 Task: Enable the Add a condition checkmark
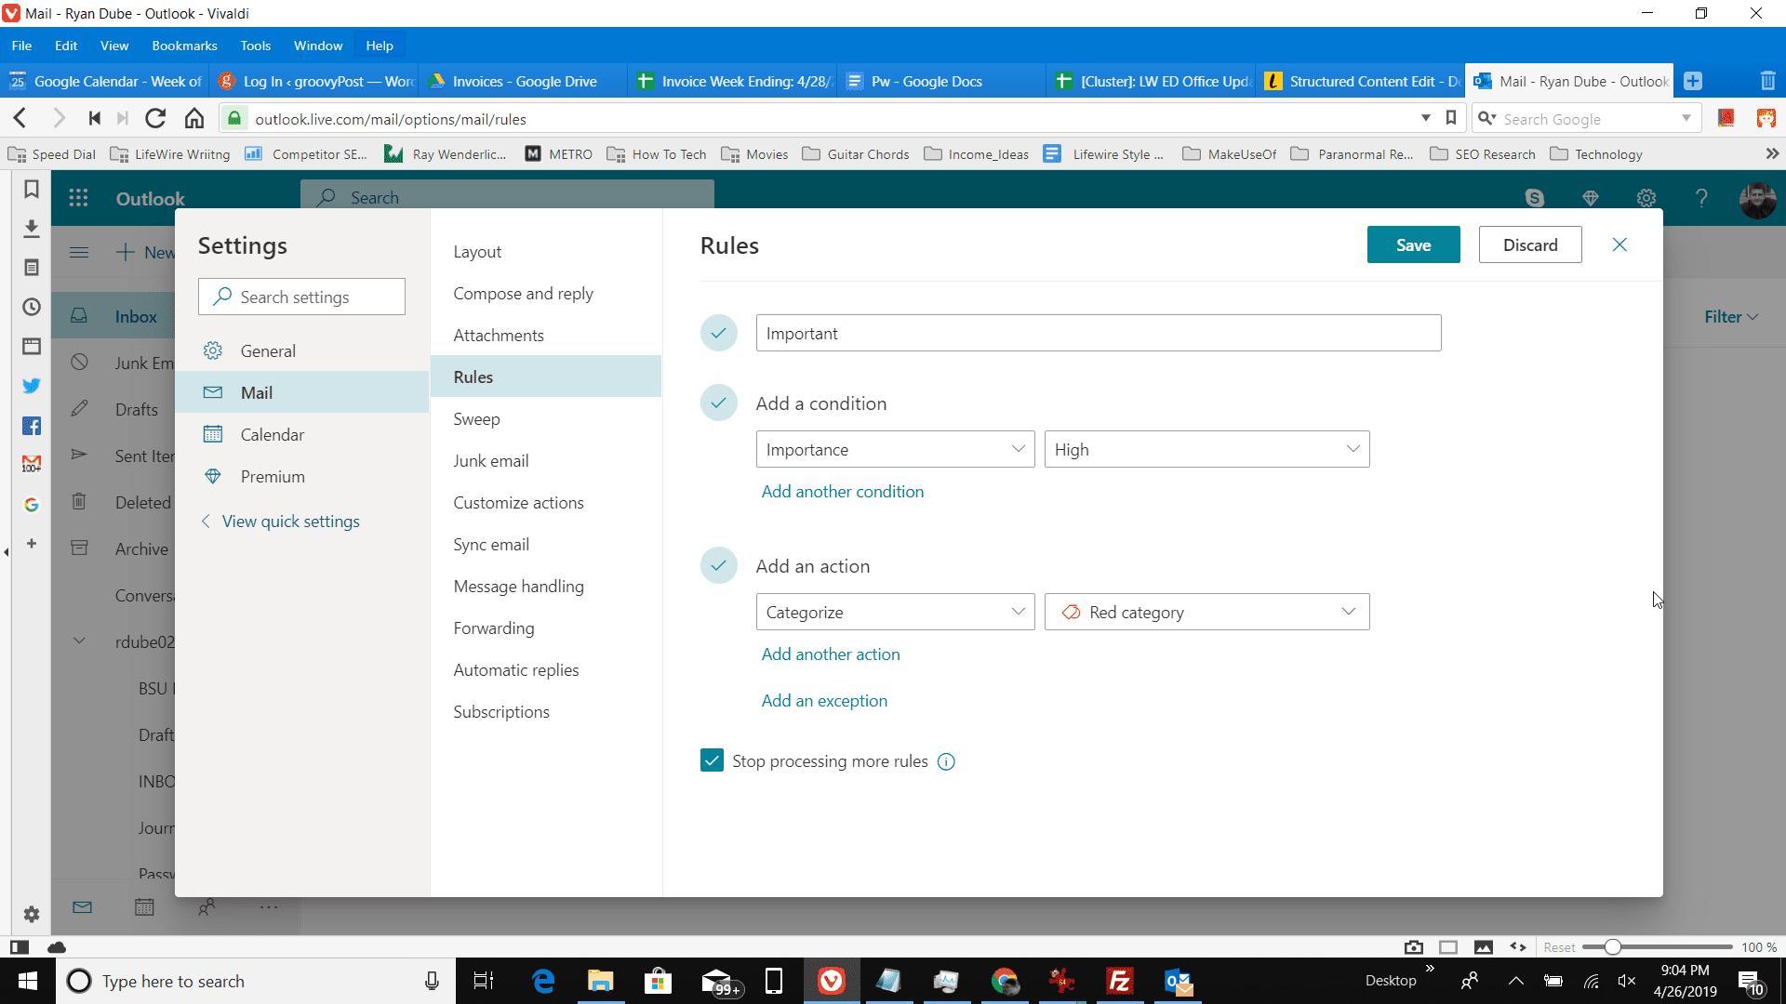[720, 403]
